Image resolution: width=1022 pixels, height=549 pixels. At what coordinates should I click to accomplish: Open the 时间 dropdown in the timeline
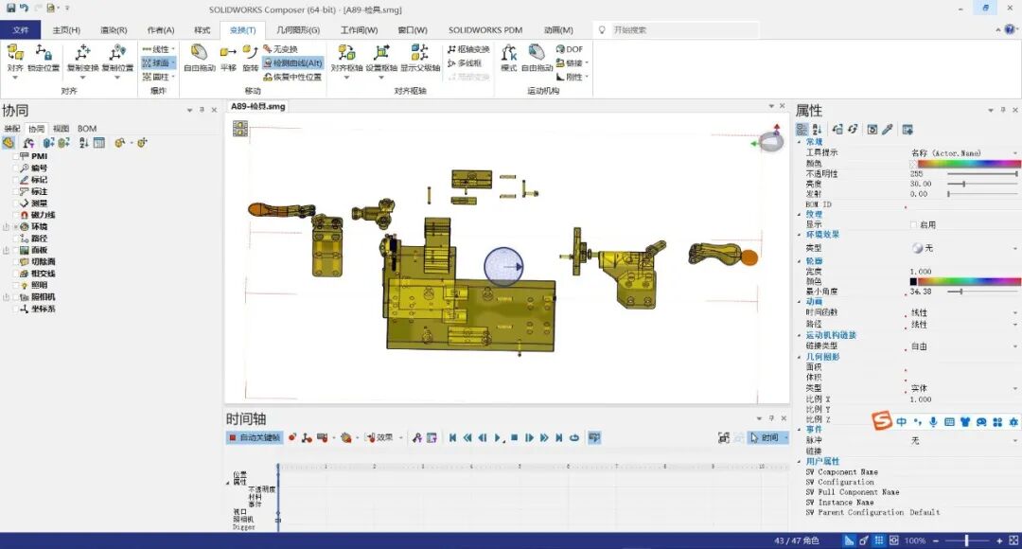pyautogui.click(x=766, y=437)
